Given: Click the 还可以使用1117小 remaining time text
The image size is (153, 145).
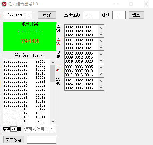Looking at the screenshot, I should pyautogui.click(x=40, y=129).
